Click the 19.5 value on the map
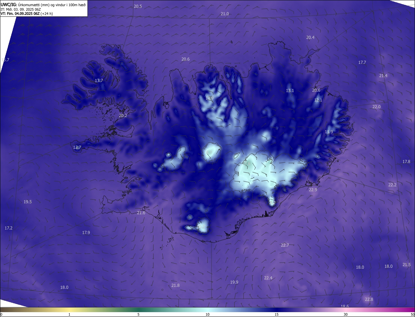This screenshot has width=415, height=317. tap(28, 202)
